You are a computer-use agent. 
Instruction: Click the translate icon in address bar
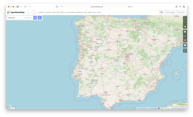pos(129,7)
